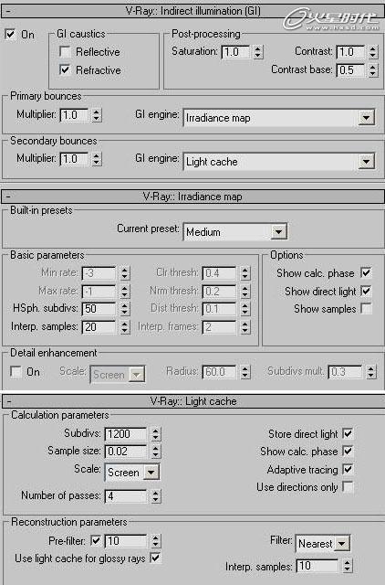The image size is (385, 585).
Task: Toggle Show samples option
Action: pyautogui.click(x=366, y=309)
